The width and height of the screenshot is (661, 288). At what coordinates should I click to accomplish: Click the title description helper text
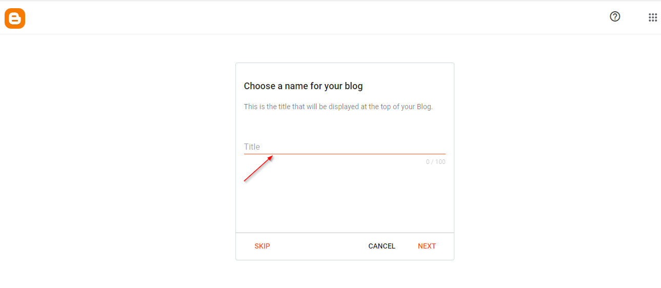(x=338, y=107)
